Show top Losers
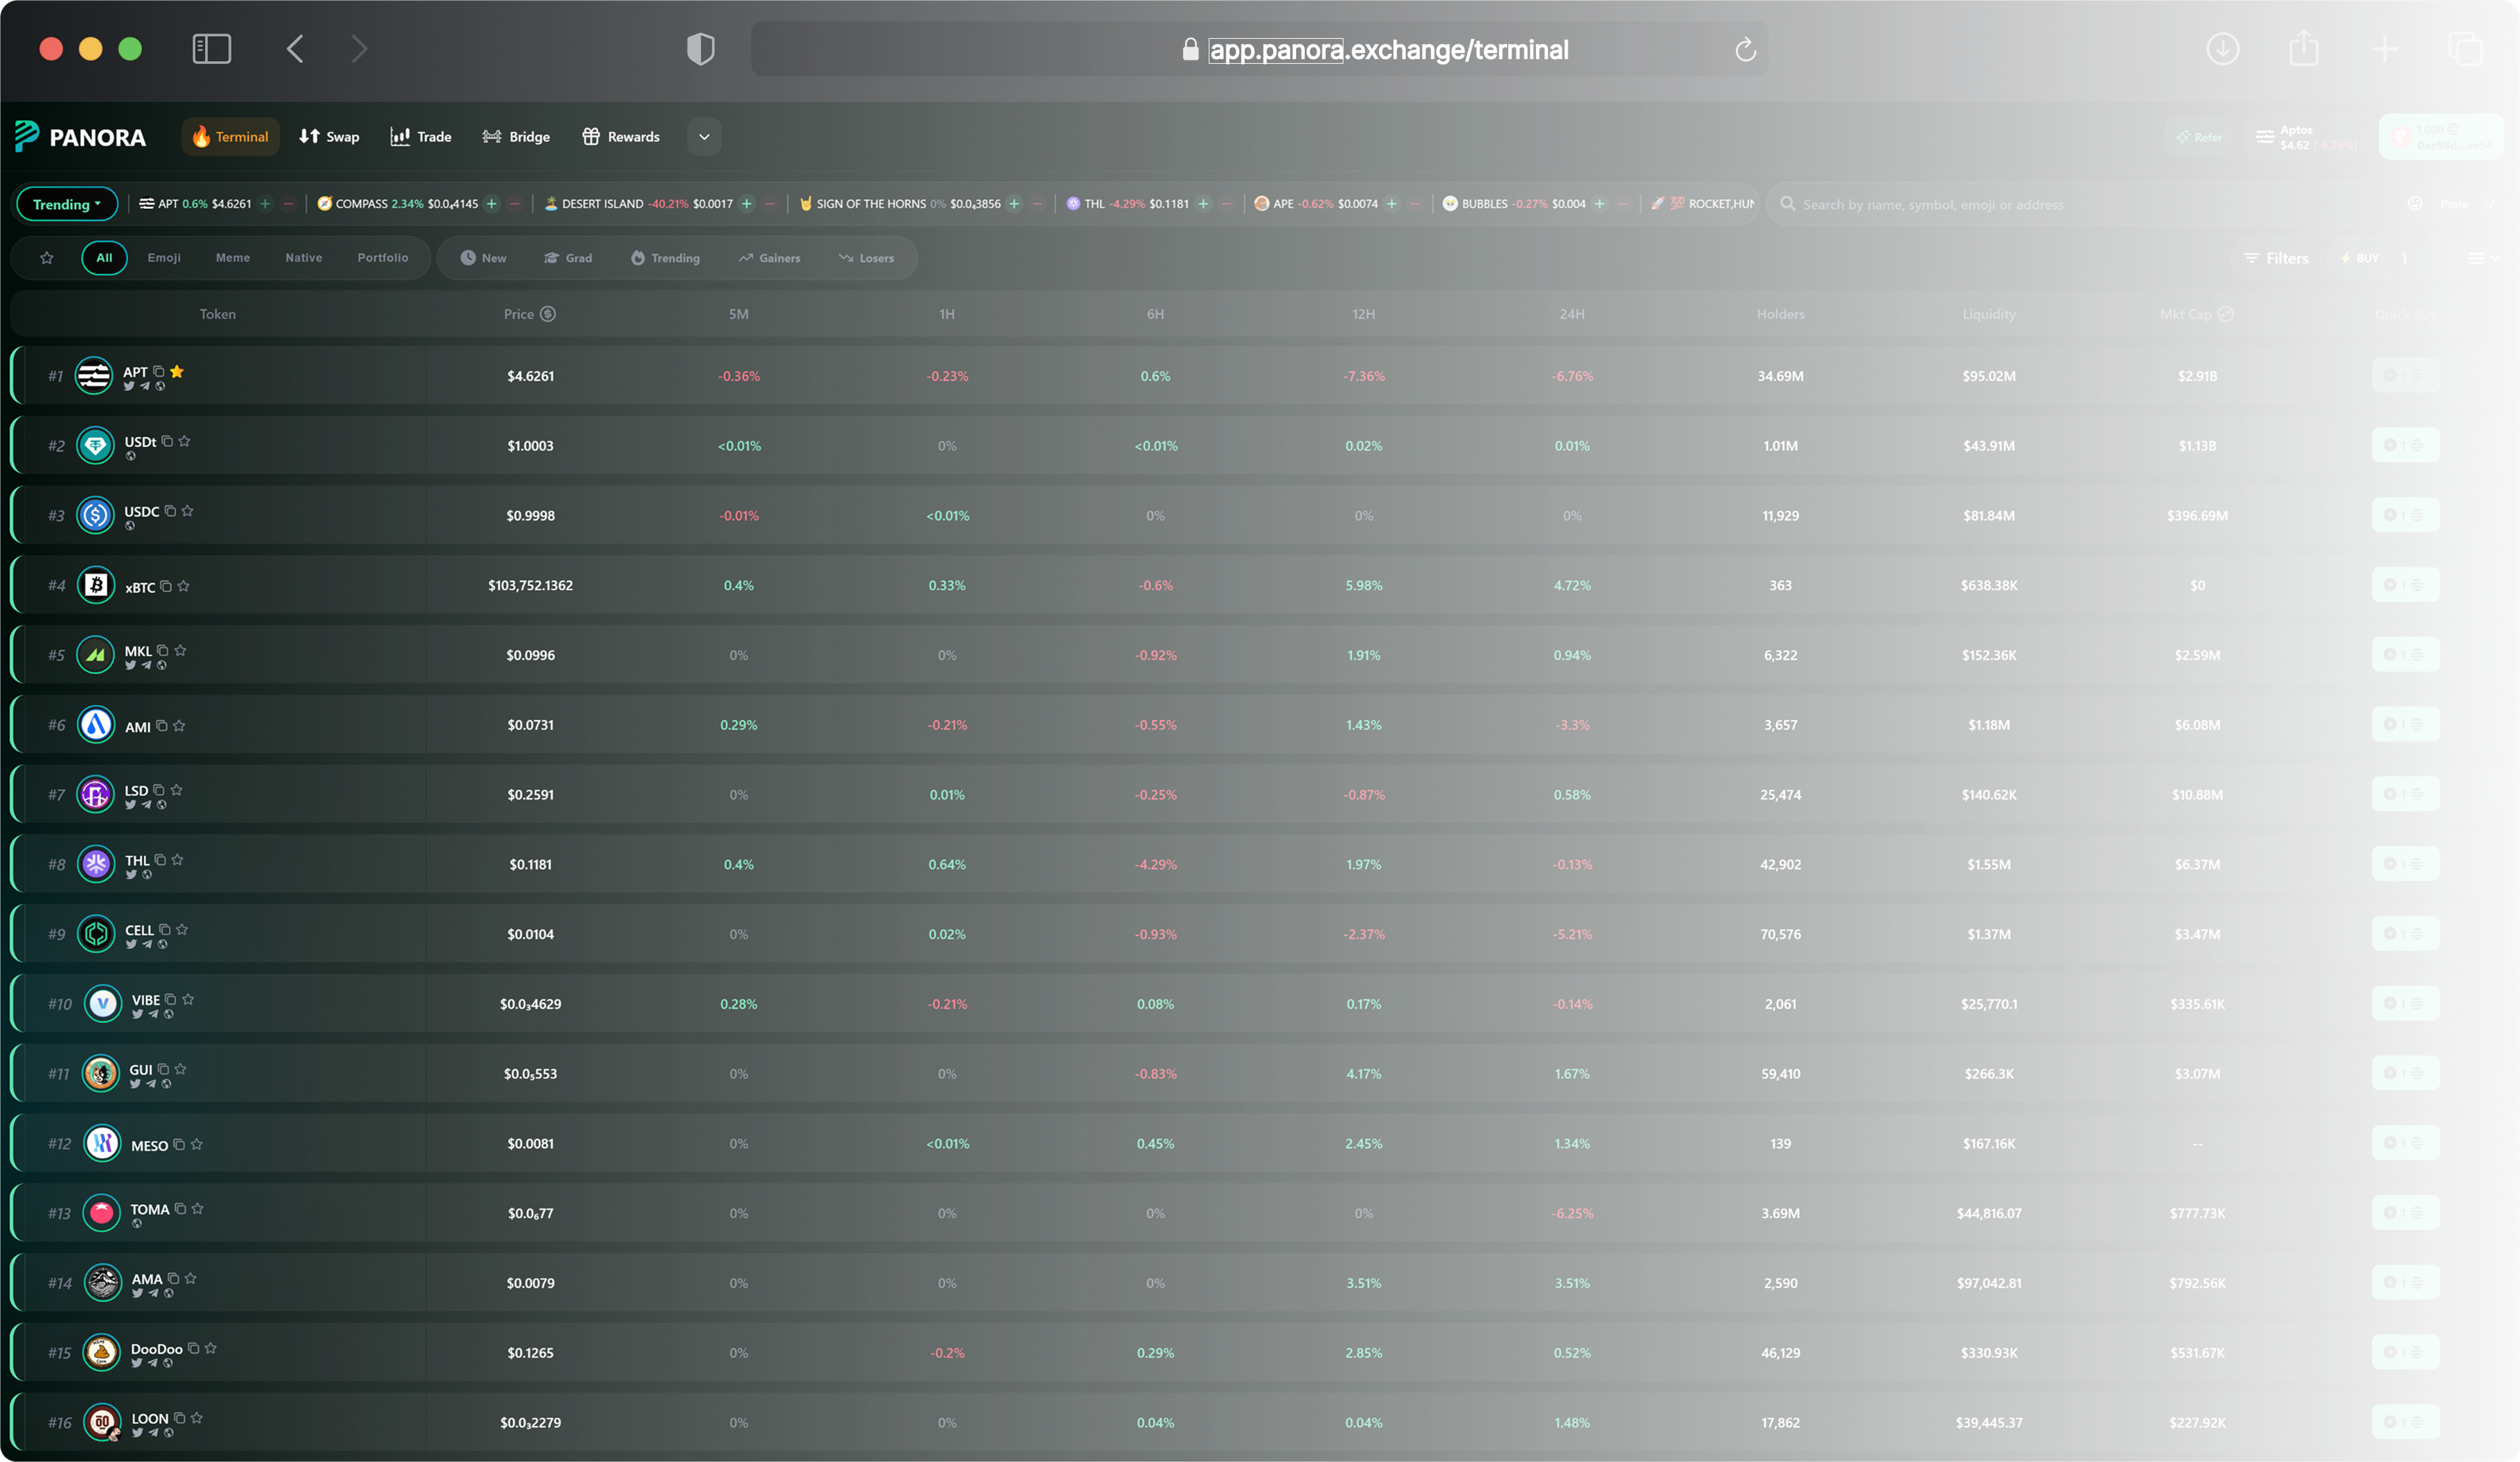The image size is (2520, 1462). (866, 258)
